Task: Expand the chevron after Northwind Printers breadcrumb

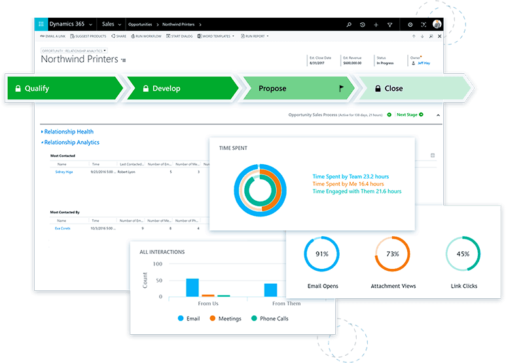Action: click(200, 24)
